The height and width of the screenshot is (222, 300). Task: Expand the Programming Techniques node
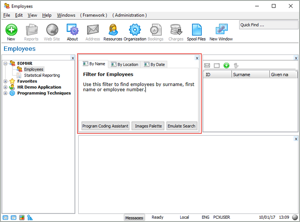pos(5,93)
